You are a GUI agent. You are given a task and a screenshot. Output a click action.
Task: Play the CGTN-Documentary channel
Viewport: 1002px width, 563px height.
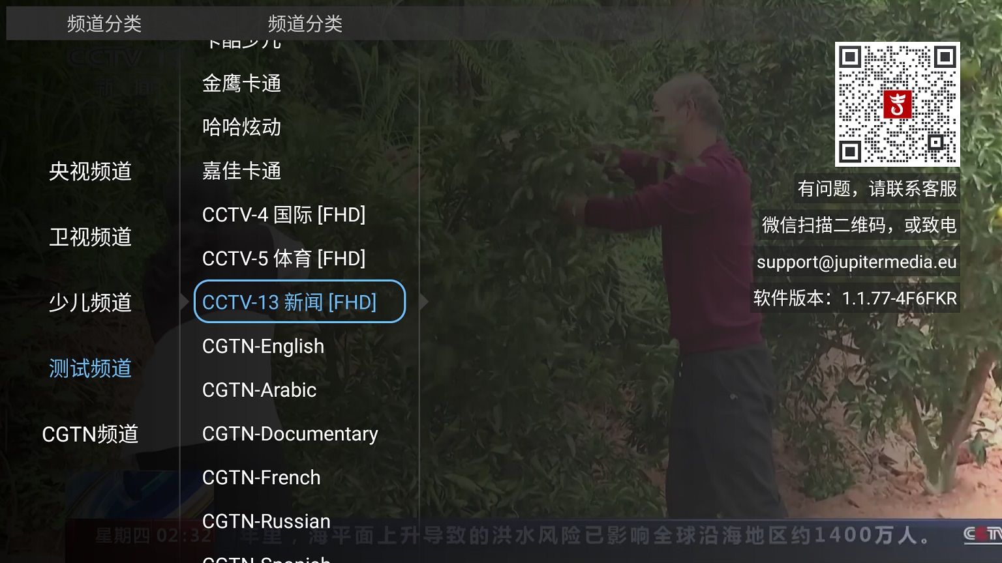click(290, 433)
